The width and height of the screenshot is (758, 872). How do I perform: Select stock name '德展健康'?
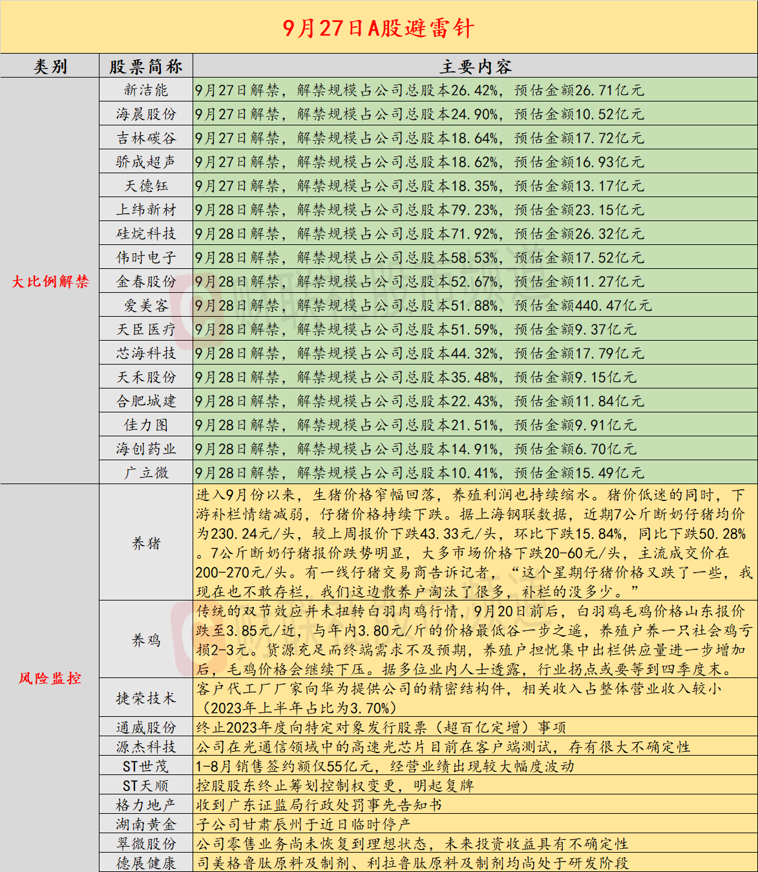[x=146, y=864]
